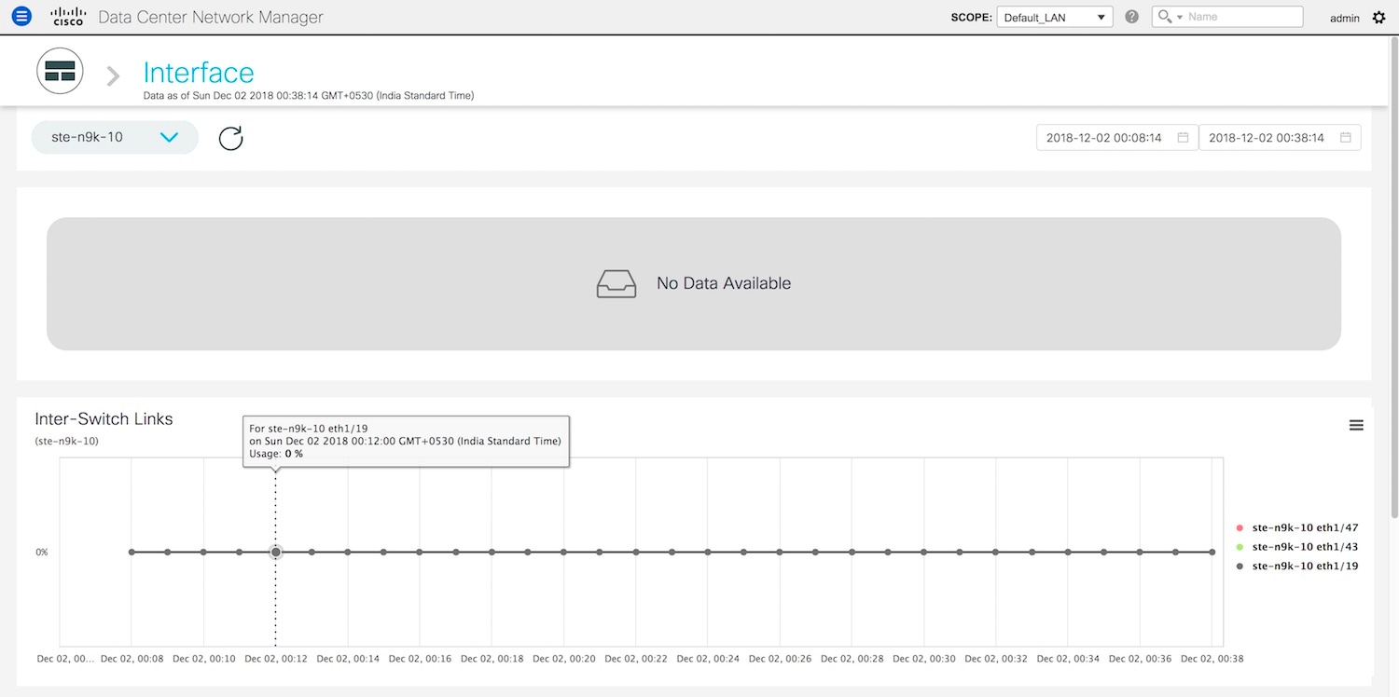1399x697 pixels.
Task: Click the Dec 02, 00:20 axis label
Action: point(564,659)
